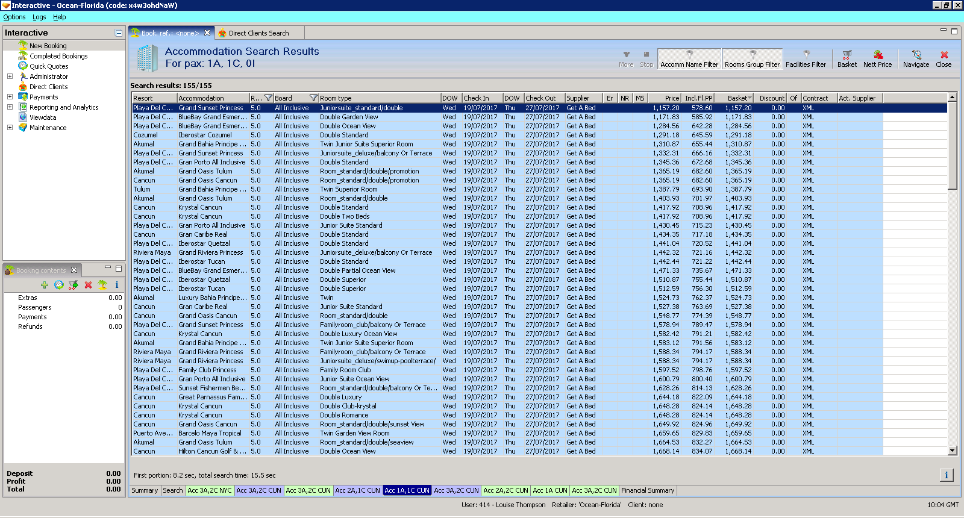Toggle the Facilities Filter button
The width and height of the screenshot is (964, 518).
(x=806, y=59)
